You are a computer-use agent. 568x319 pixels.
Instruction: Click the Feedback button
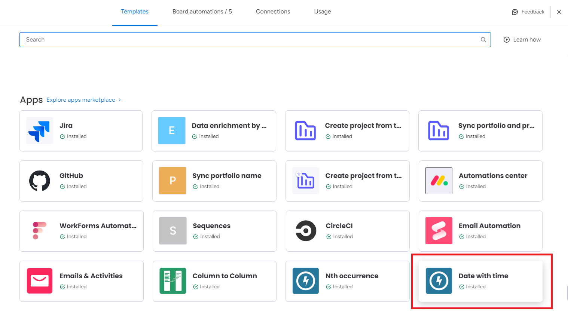[528, 12]
